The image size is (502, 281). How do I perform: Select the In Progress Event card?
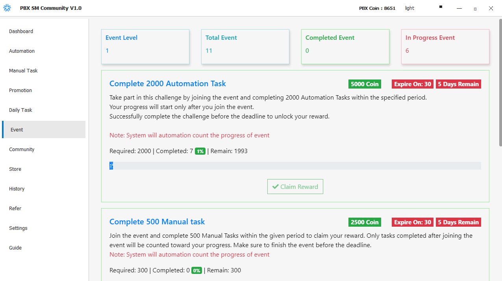tap(445, 46)
